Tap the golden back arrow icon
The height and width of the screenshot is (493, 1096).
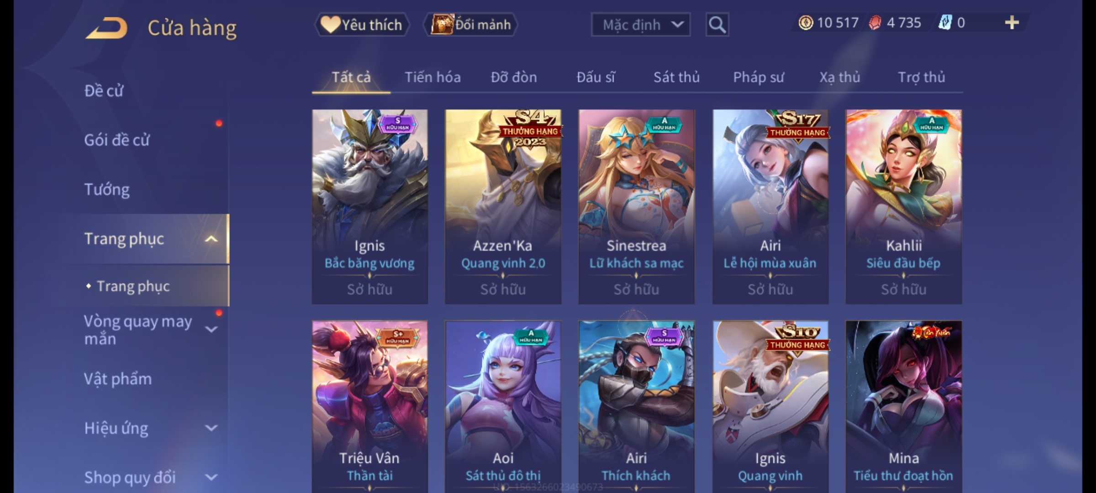pyautogui.click(x=106, y=28)
